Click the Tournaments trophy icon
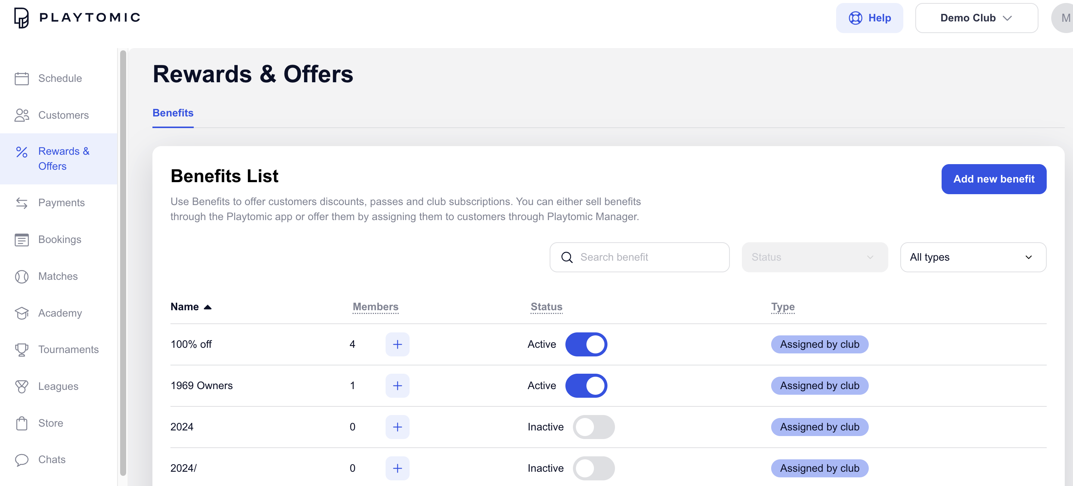This screenshot has height=486, width=1073. click(22, 349)
